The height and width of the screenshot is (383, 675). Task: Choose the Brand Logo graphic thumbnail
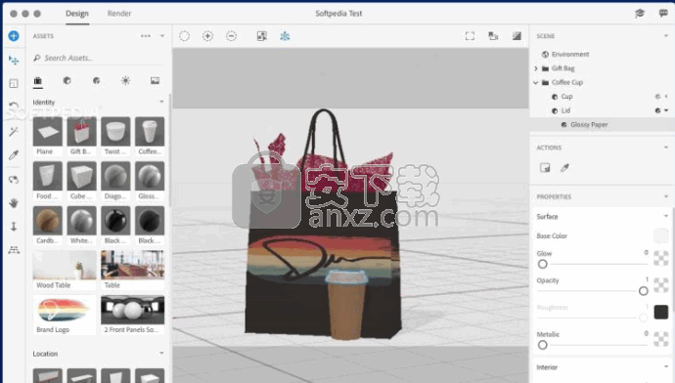click(65, 310)
